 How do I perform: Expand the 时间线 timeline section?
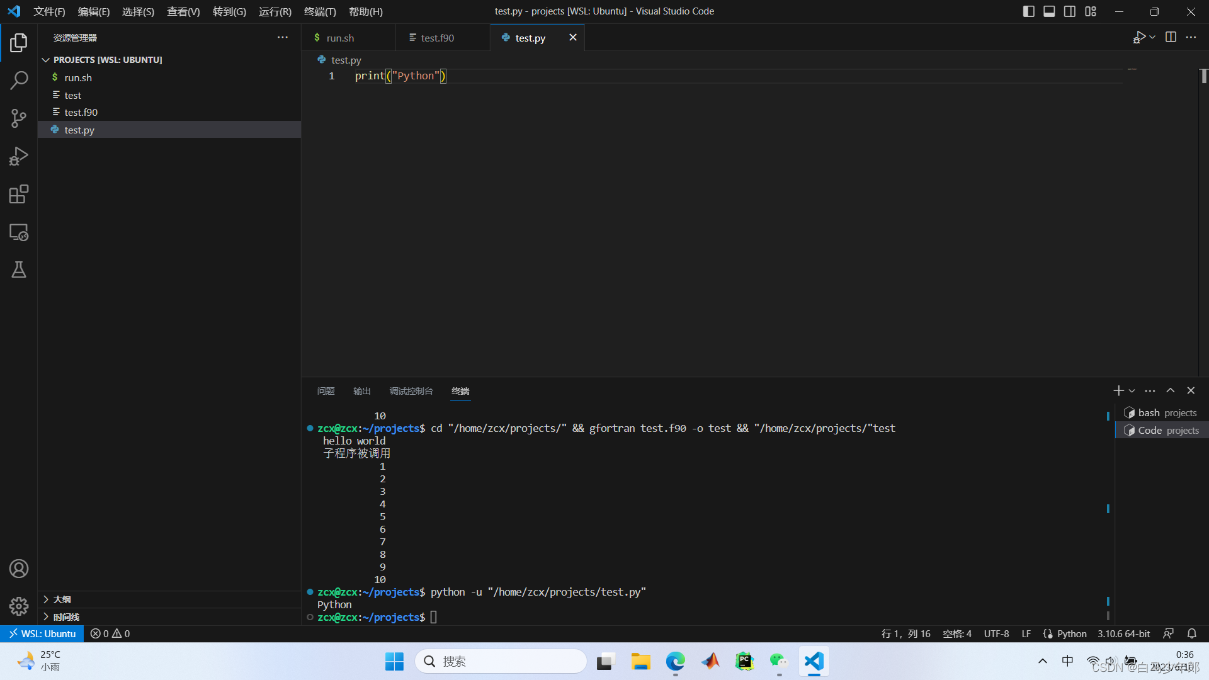(x=169, y=617)
